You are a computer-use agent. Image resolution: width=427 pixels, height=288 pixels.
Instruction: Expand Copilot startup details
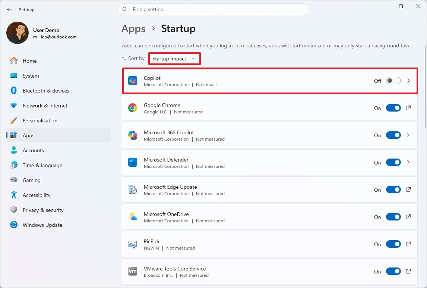[408, 81]
